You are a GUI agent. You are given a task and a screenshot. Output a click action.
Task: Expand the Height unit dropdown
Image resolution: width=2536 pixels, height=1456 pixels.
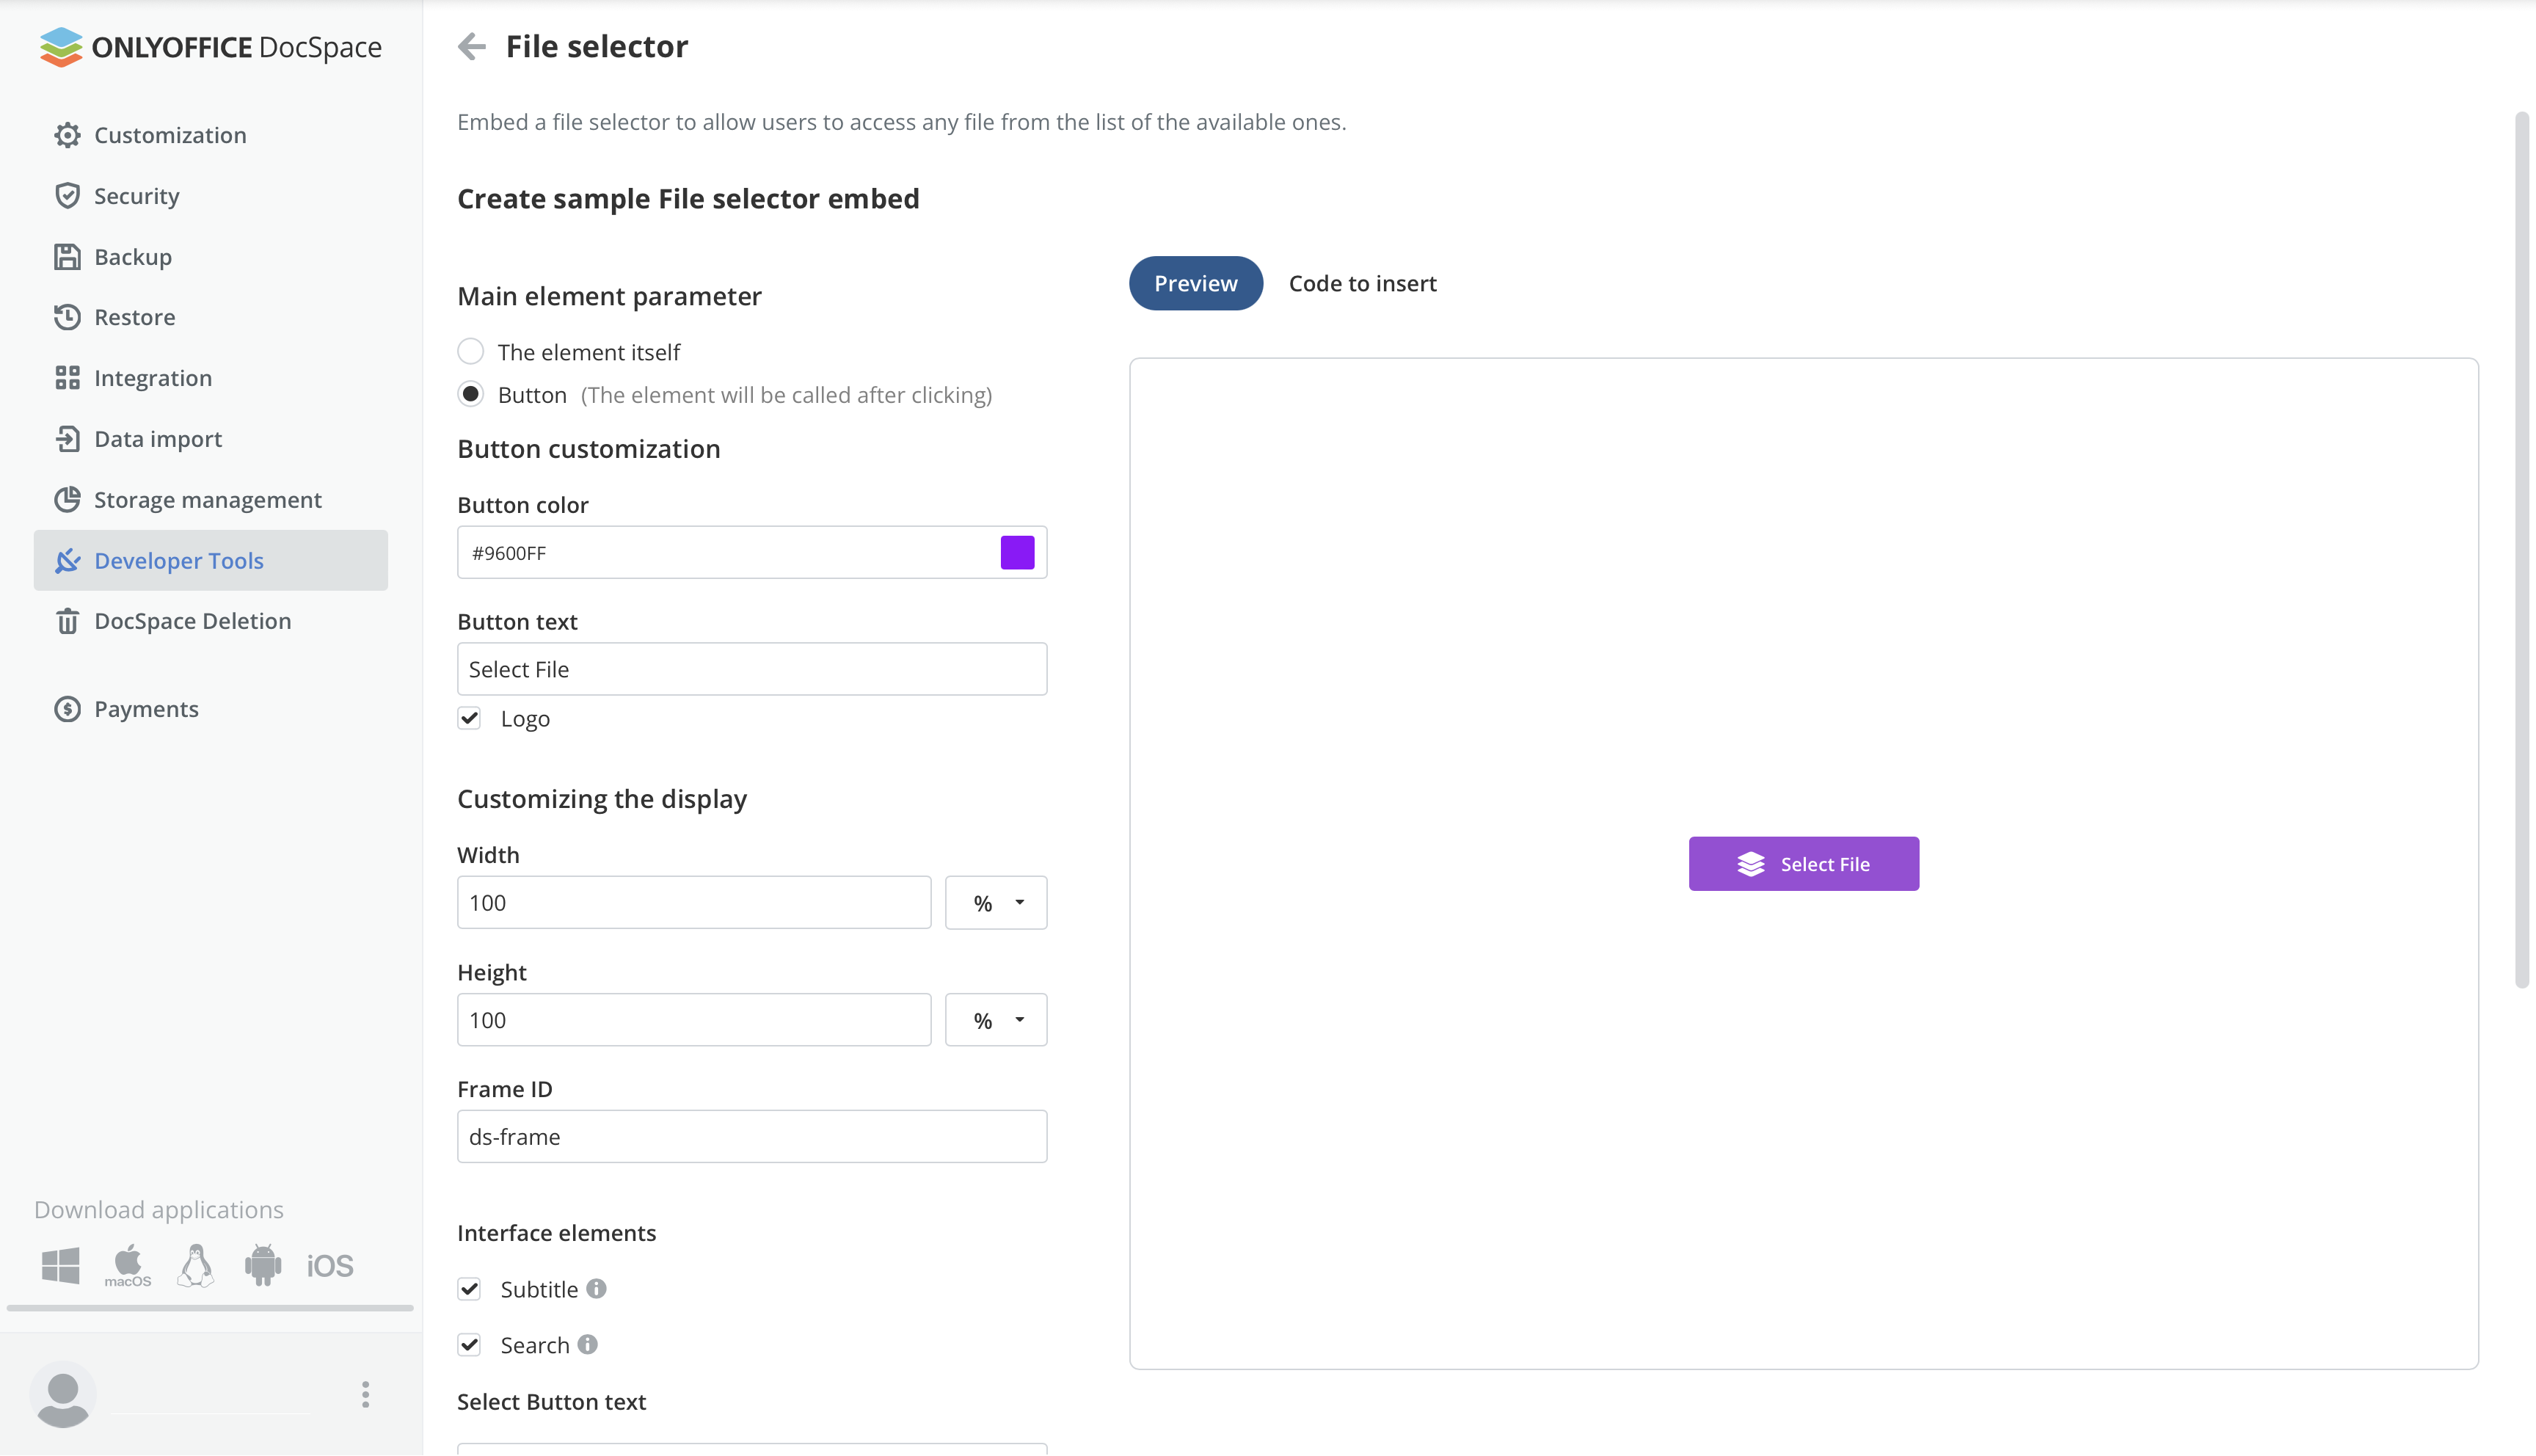pyautogui.click(x=996, y=1020)
